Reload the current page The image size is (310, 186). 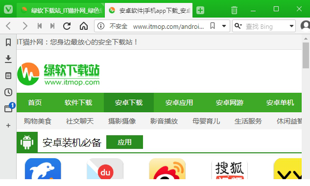[x=67, y=26]
